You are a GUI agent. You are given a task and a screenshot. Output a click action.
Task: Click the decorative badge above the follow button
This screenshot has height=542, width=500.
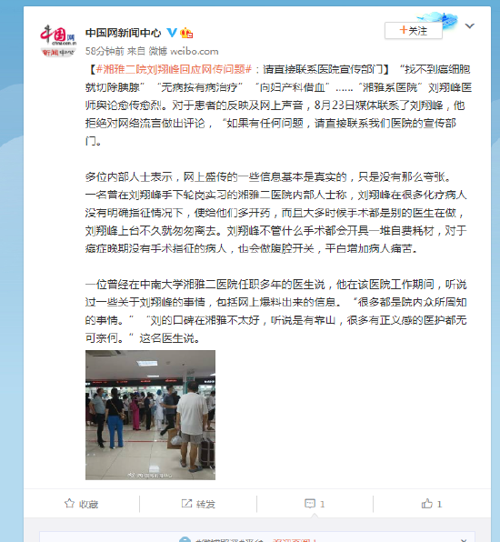tap(438, 19)
